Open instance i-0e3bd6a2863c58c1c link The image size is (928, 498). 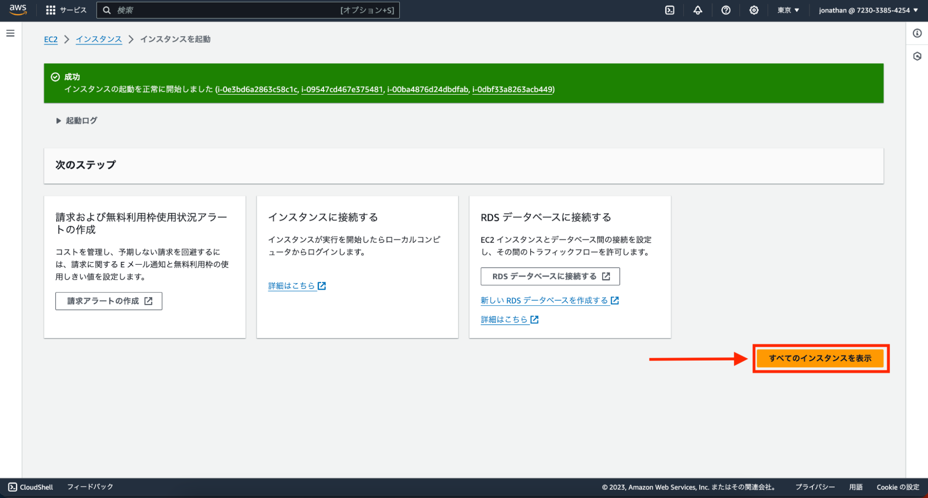click(x=257, y=90)
